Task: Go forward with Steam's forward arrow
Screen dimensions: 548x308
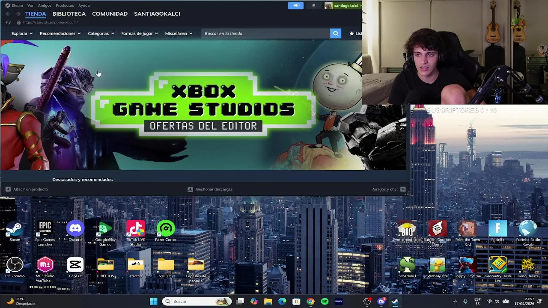Action: [18, 14]
